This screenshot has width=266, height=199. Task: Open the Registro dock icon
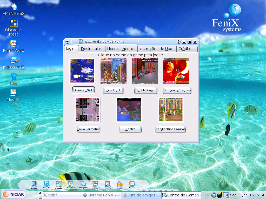tap(120, 185)
